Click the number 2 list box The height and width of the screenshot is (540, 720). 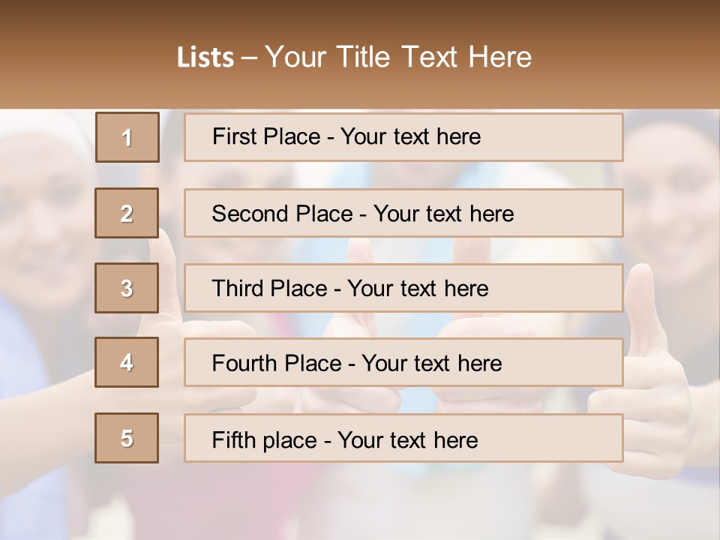click(127, 213)
